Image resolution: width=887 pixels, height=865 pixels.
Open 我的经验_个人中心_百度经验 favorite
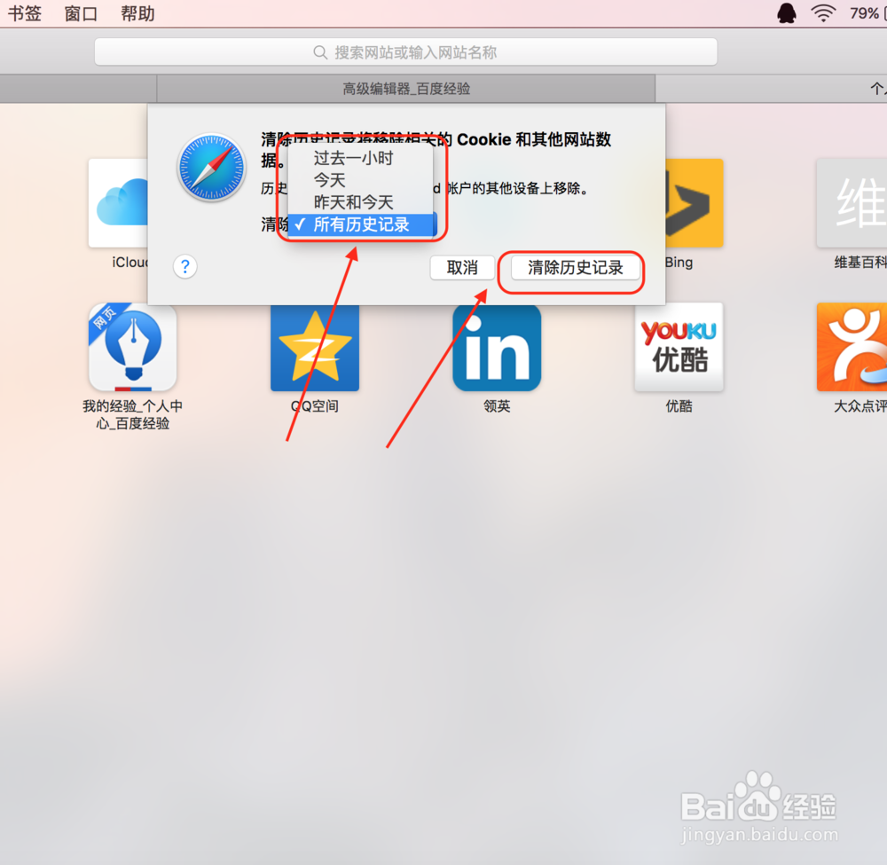coord(131,346)
